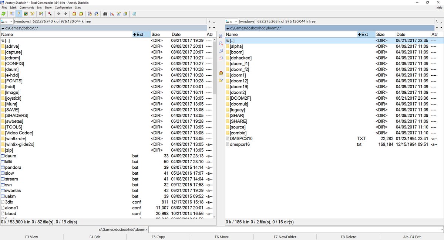Sort right panel by Date column header
444x240 pixels.
pos(413,34)
